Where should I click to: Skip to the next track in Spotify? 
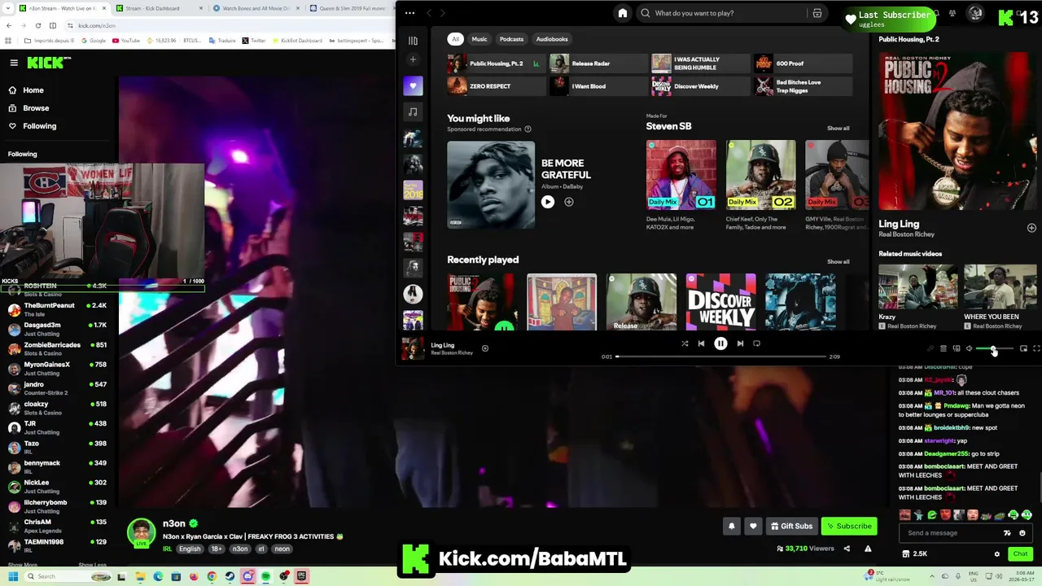(740, 343)
